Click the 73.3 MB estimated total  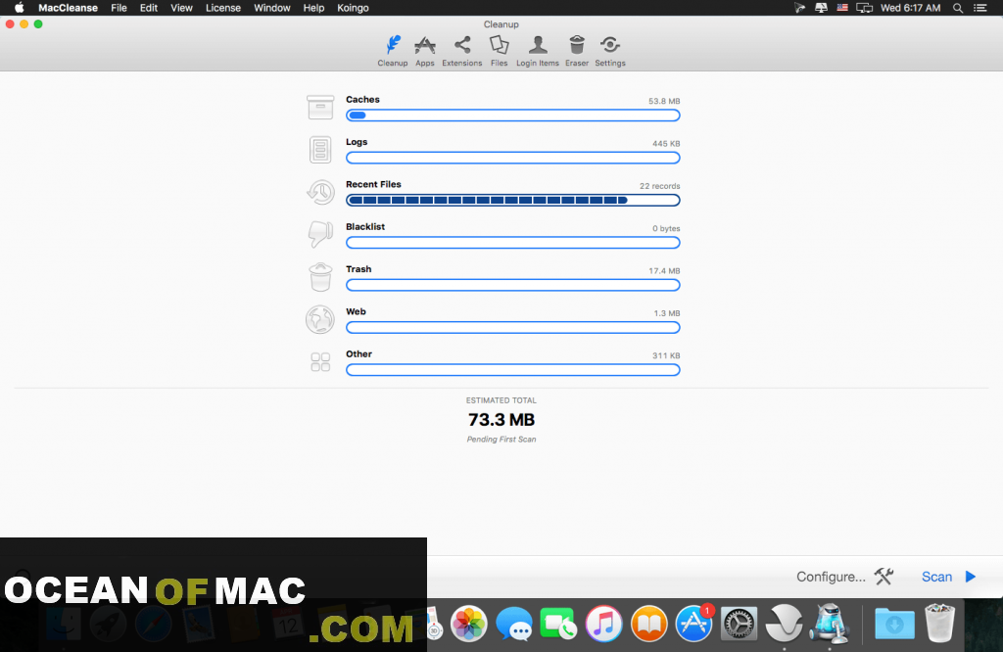[501, 419]
